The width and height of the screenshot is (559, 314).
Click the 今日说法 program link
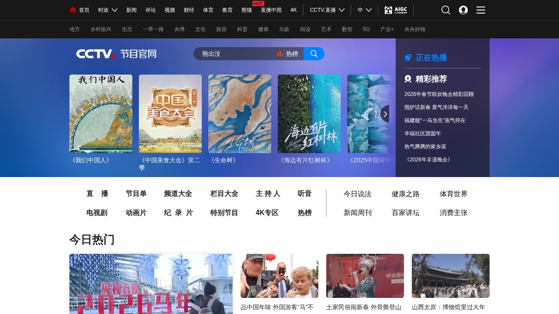[x=357, y=195]
